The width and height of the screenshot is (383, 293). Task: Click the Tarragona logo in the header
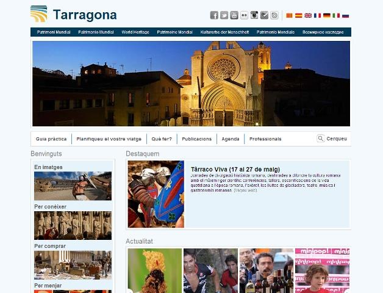(x=73, y=14)
